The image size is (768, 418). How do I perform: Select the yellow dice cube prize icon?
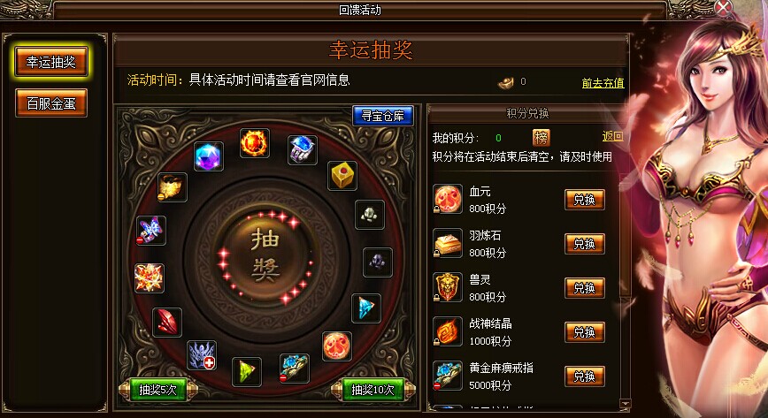tap(342, 175)
